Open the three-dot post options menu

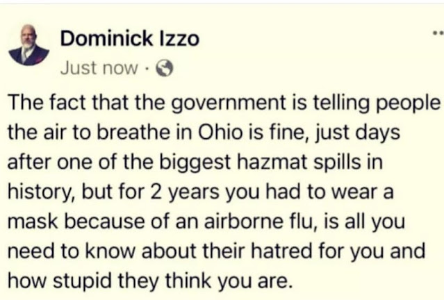[438, 33]
